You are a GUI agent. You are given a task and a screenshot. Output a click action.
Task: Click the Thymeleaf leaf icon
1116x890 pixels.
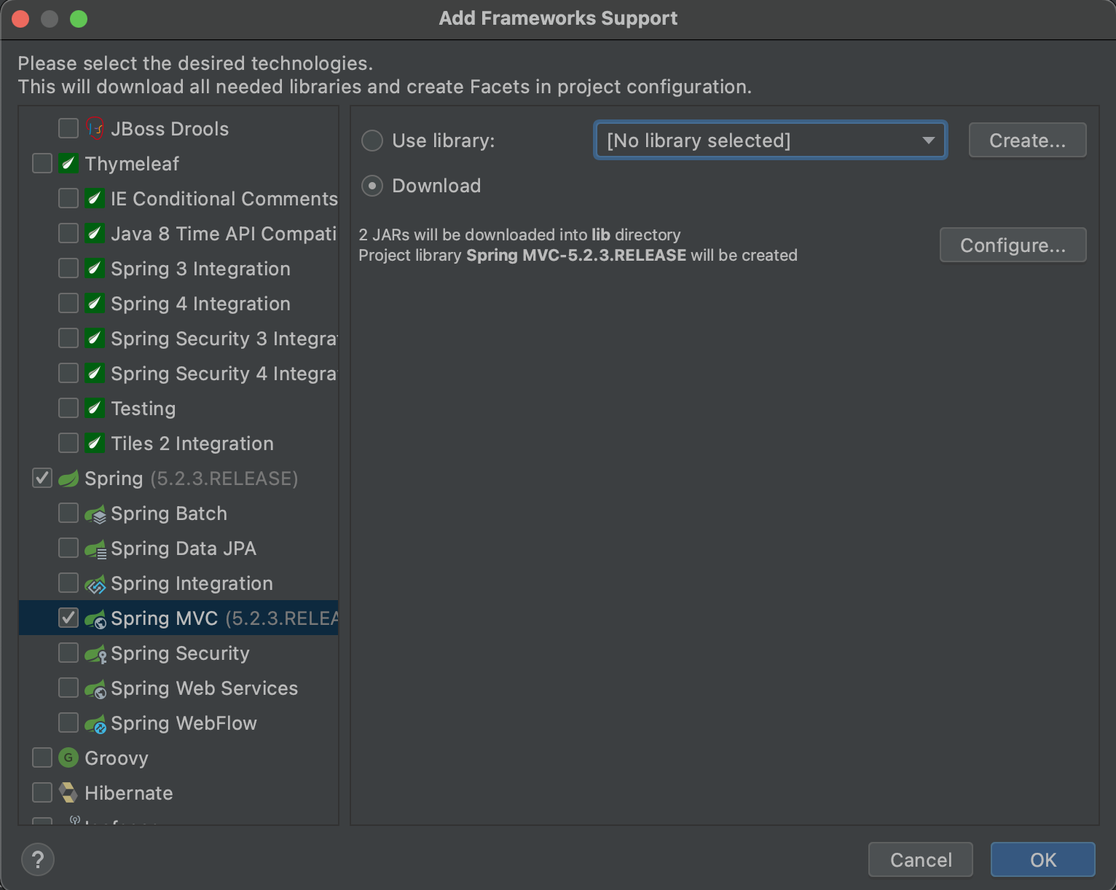point(68,164)
